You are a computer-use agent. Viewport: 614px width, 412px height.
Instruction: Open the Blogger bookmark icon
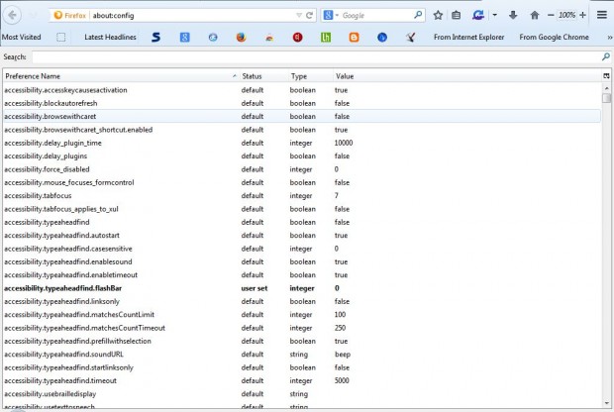354,37
